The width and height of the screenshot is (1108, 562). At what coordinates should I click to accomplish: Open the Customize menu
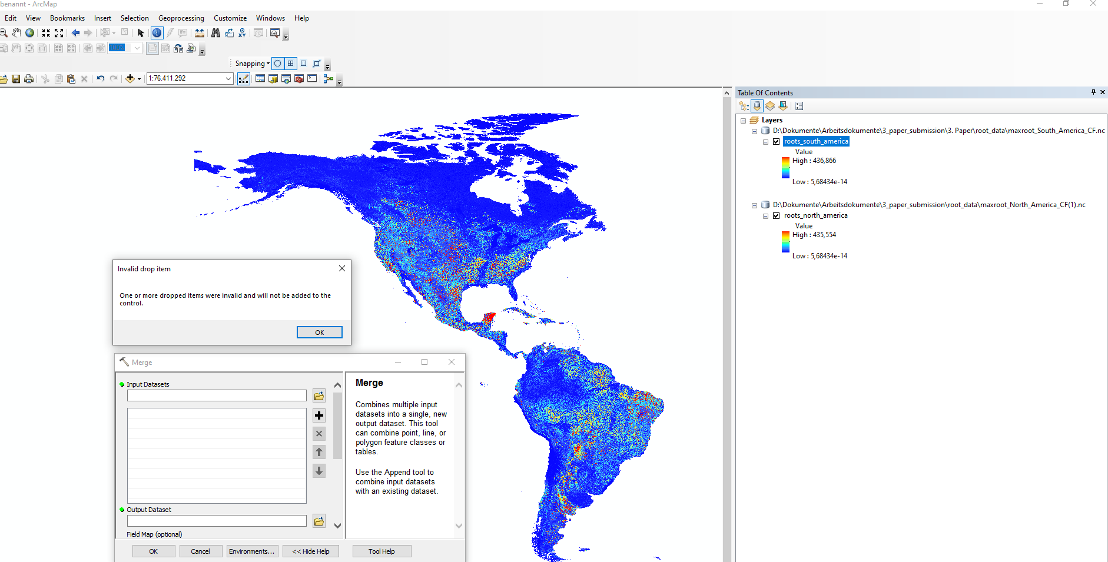tap(230, 18)
